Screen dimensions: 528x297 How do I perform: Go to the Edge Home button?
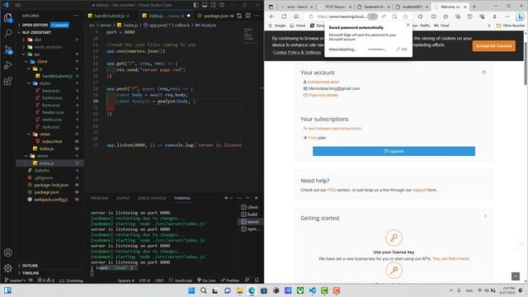(295, 16)
